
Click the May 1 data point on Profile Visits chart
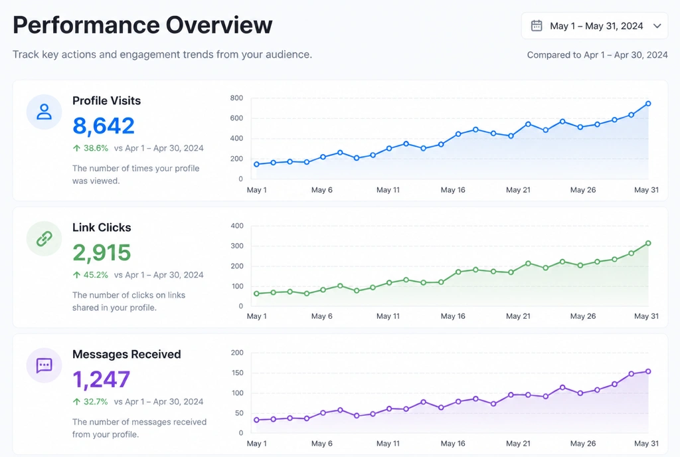[257, 164]
